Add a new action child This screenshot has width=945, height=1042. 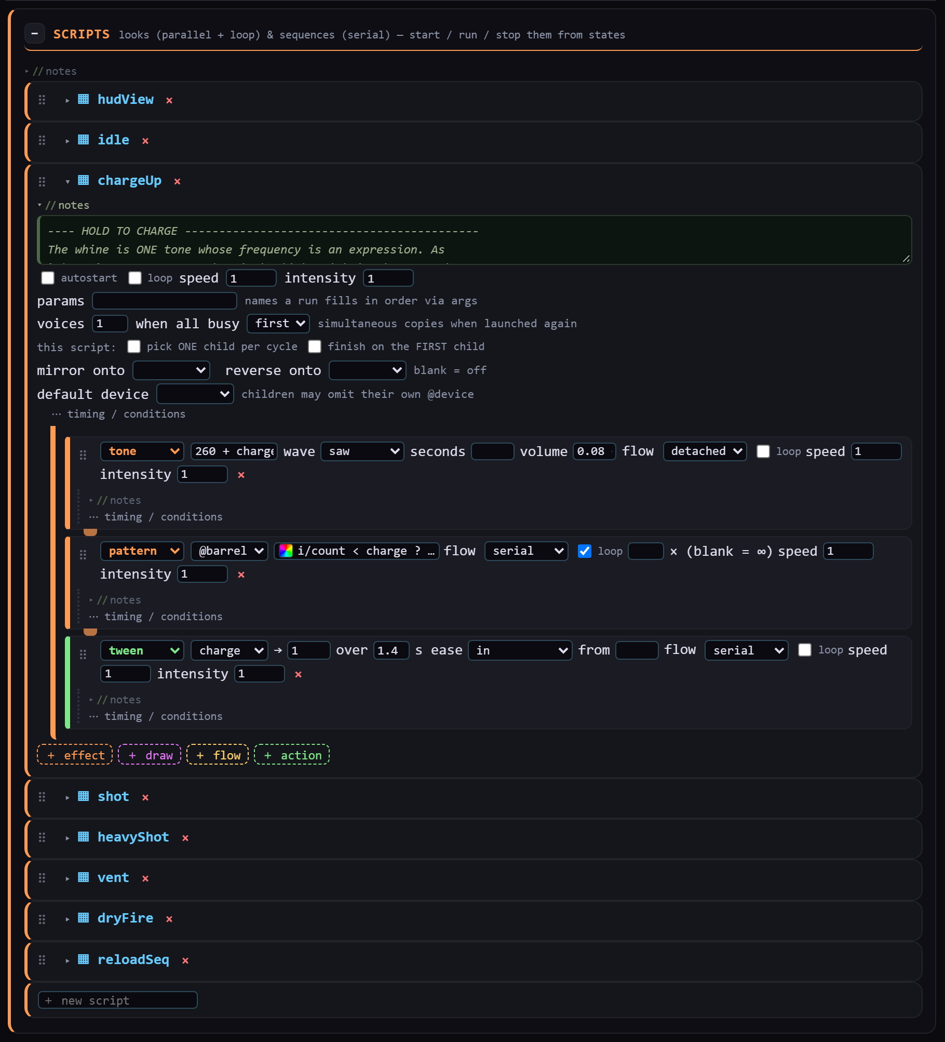(292, 755)
